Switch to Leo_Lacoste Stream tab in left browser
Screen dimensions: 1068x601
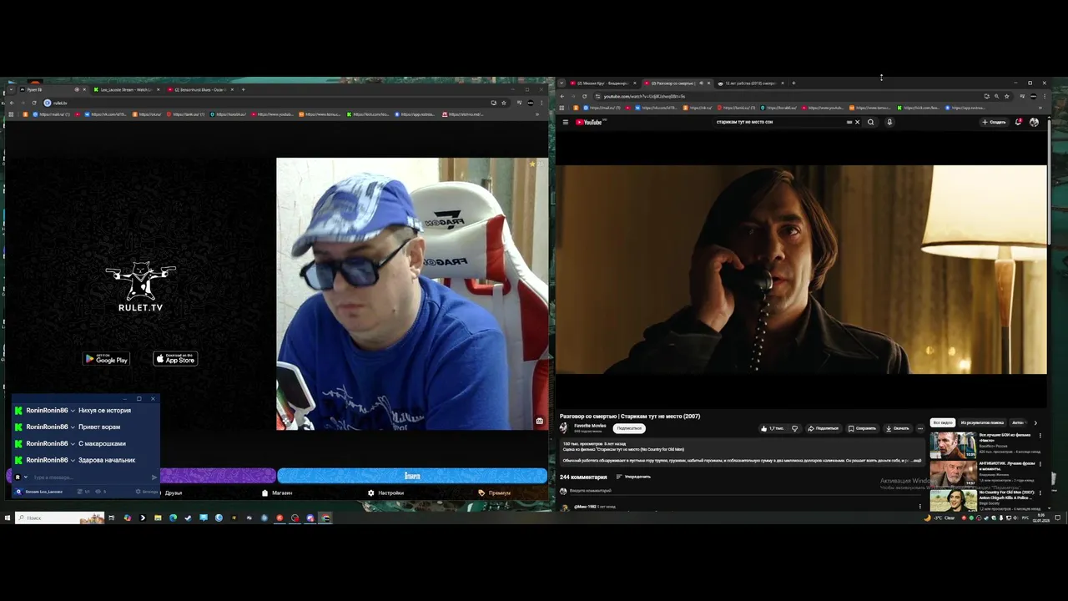tap(125, 89)
